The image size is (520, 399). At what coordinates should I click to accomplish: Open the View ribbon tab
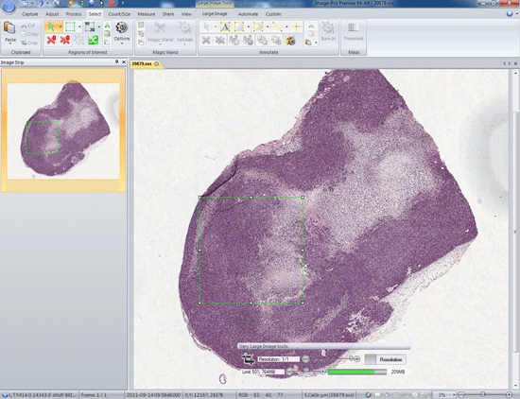[186, 14]
